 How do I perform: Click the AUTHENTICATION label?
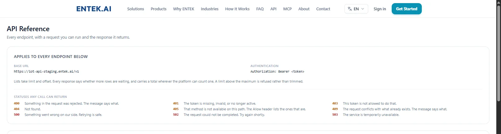(x=264, y=66)
